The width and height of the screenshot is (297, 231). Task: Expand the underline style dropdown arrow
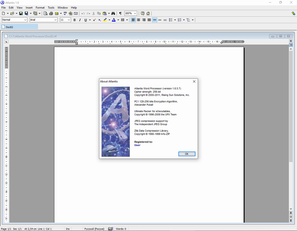(90, 20)
